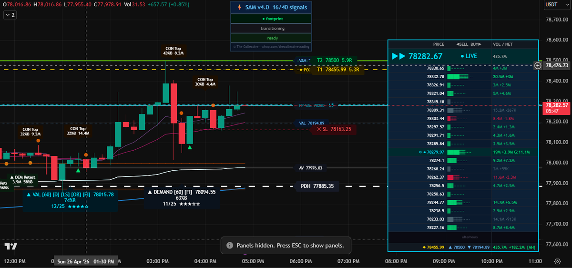
Task: Select ladder row at price 78244.77
Action: [x=463, y=202]
